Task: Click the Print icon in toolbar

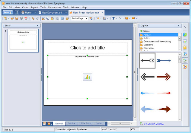Action: [21, 18]
